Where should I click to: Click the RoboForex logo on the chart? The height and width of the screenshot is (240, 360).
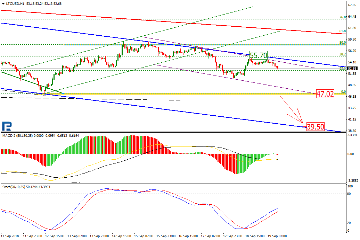coord(6,126)
